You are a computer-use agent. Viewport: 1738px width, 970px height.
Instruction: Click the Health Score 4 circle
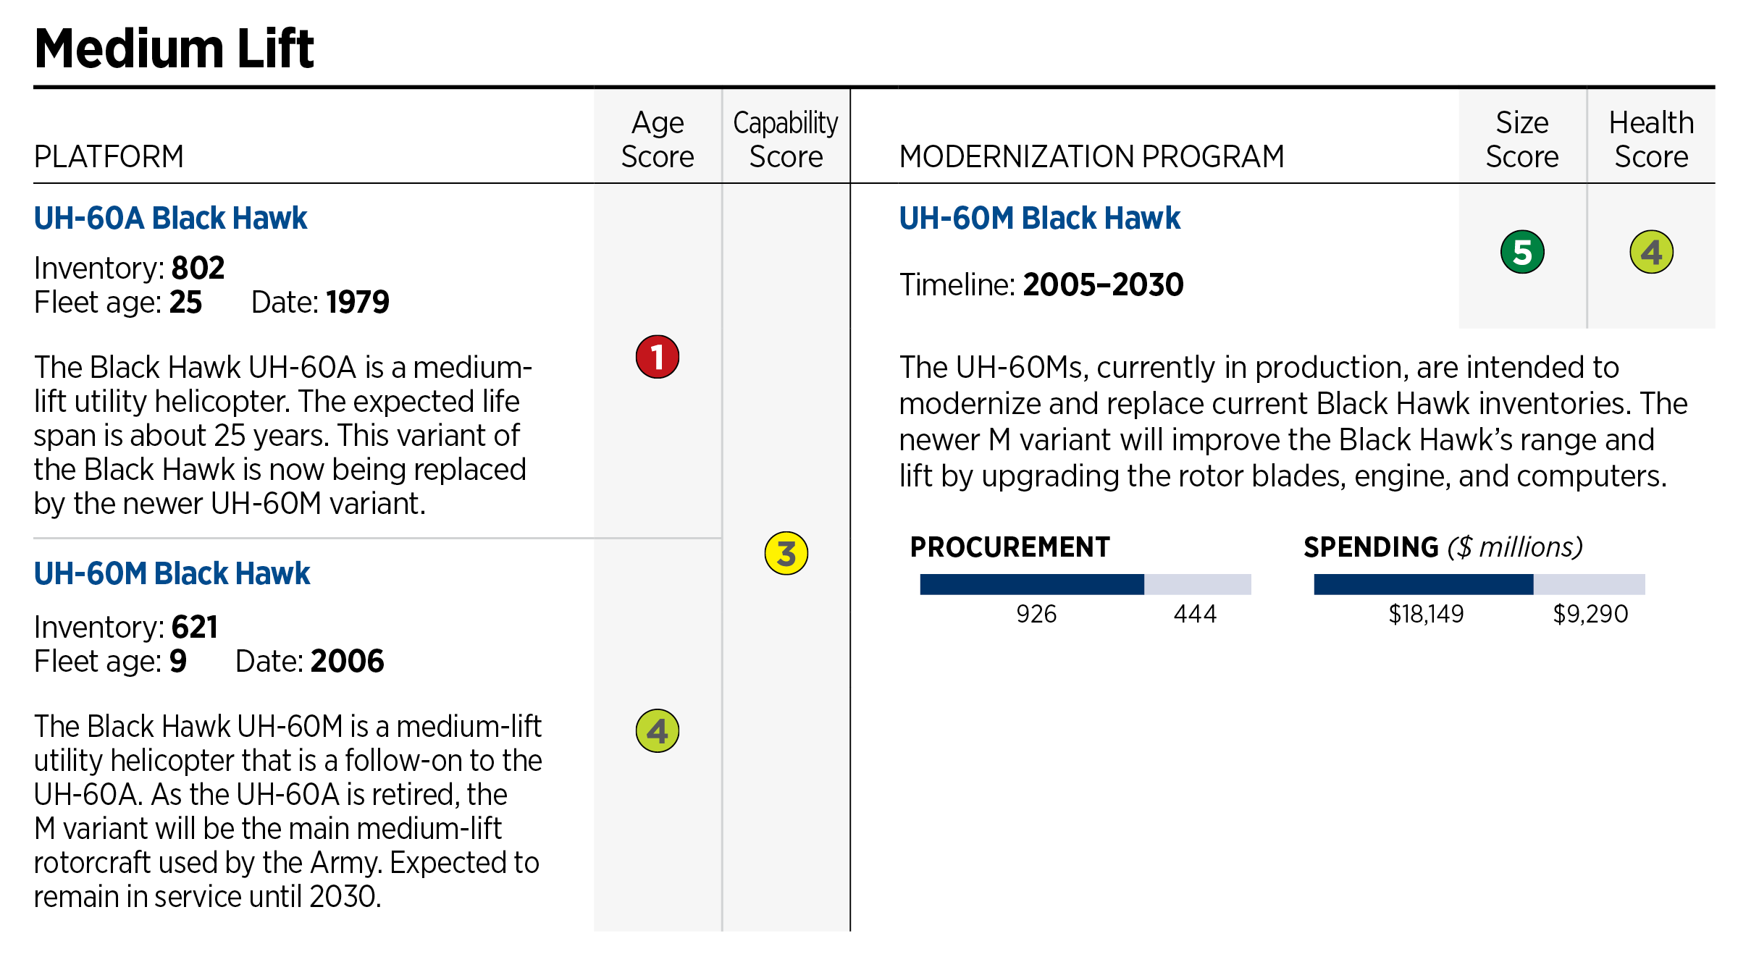click(1651, 252)
